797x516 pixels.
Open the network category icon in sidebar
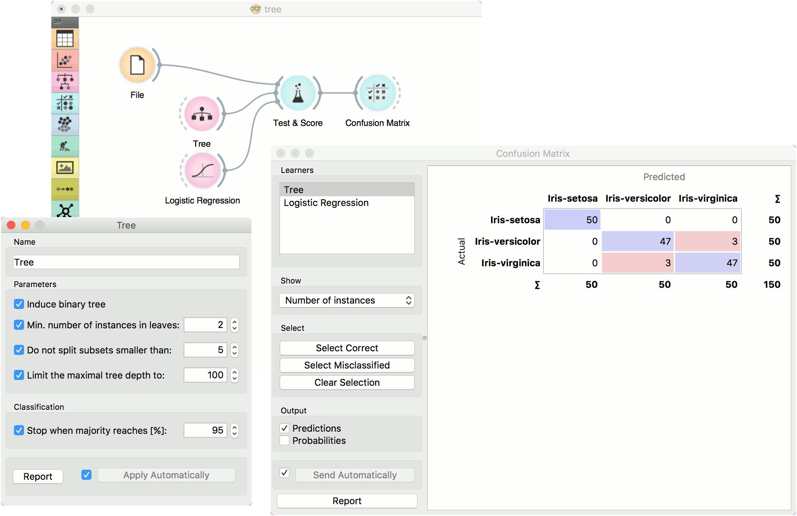click(65, 210)
